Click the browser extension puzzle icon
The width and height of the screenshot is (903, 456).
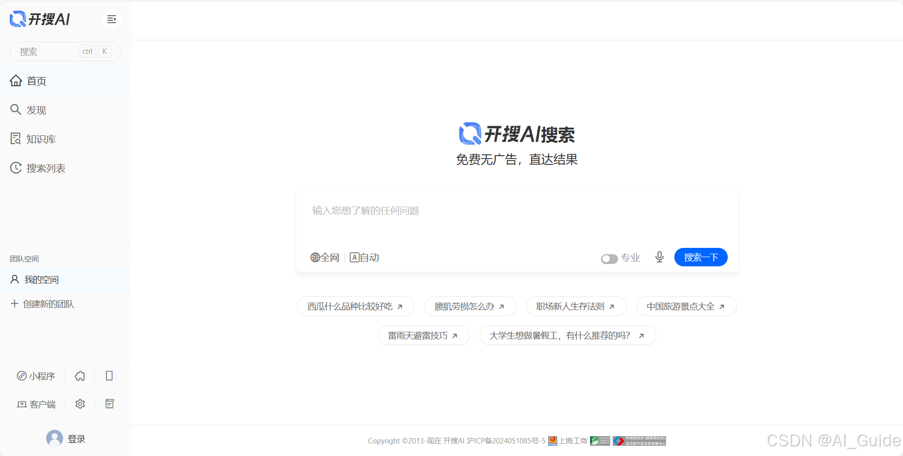(80, 376)
